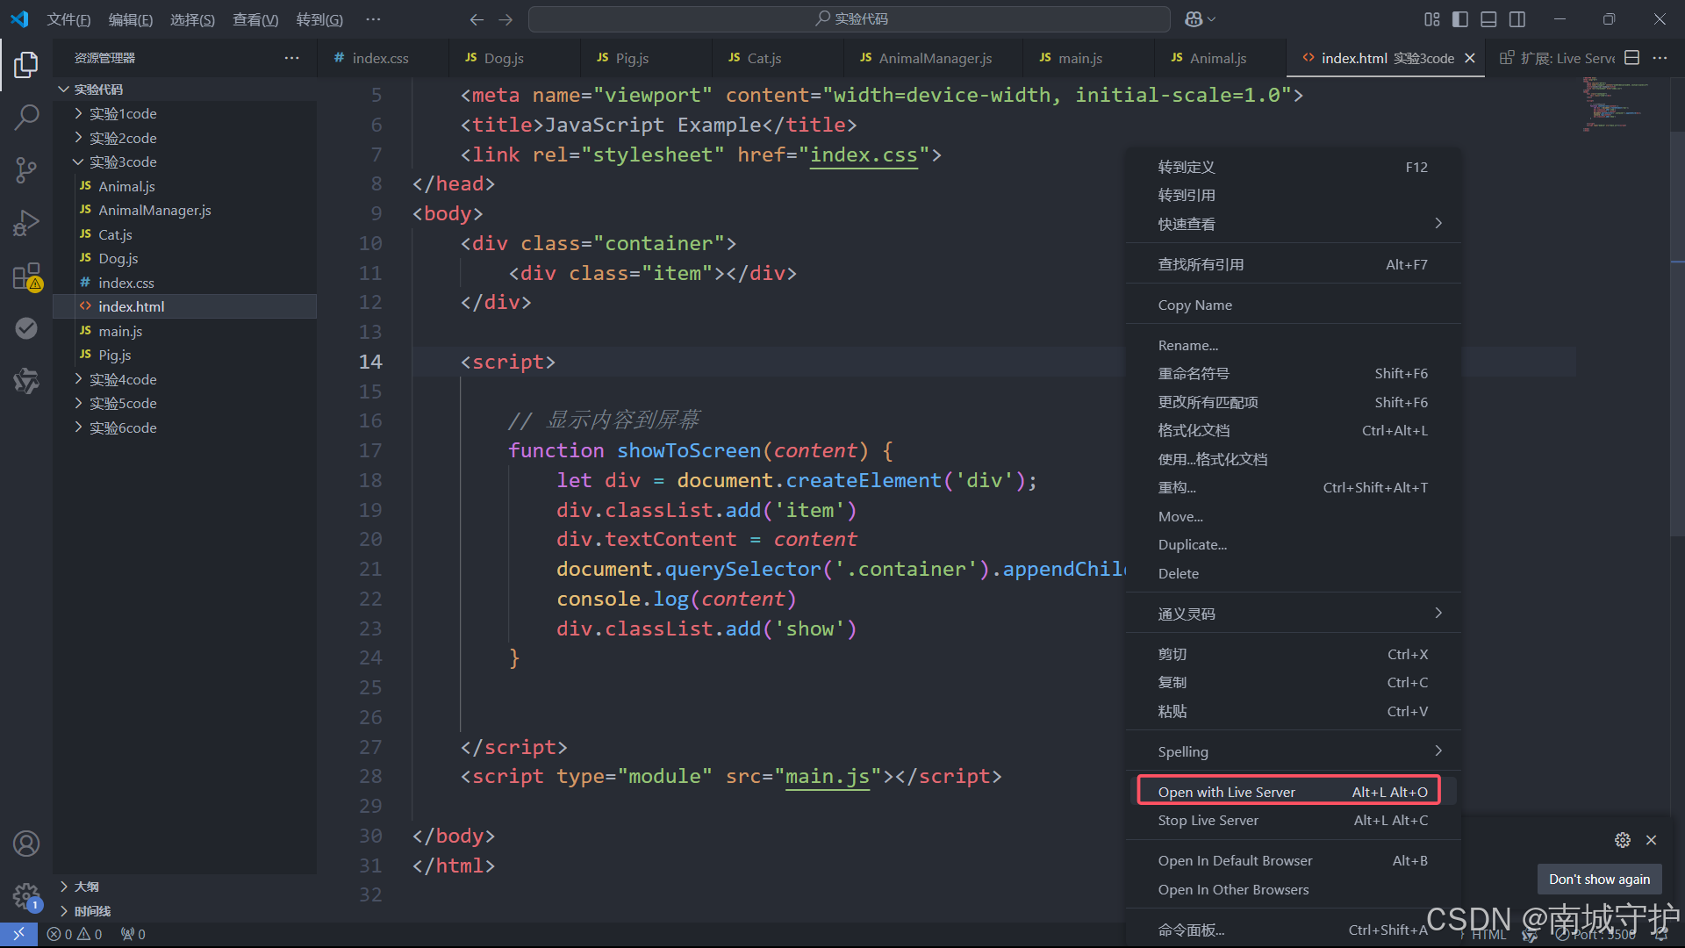
Task: Collapse the 实验3code folder
Action: tap(123, 162)
